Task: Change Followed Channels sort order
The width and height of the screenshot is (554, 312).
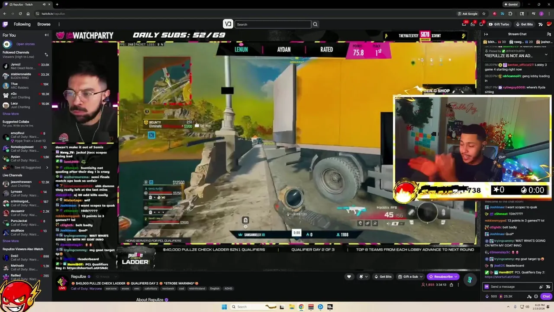Action: (46, 55)
